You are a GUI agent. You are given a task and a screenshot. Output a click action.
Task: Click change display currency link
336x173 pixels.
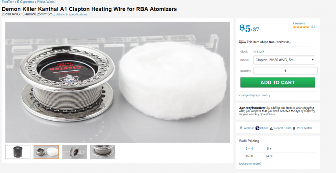coord(255,95)
